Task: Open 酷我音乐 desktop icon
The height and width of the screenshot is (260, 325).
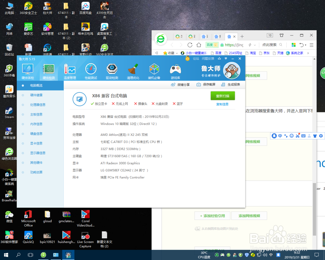Action: (x=9, y=91)
